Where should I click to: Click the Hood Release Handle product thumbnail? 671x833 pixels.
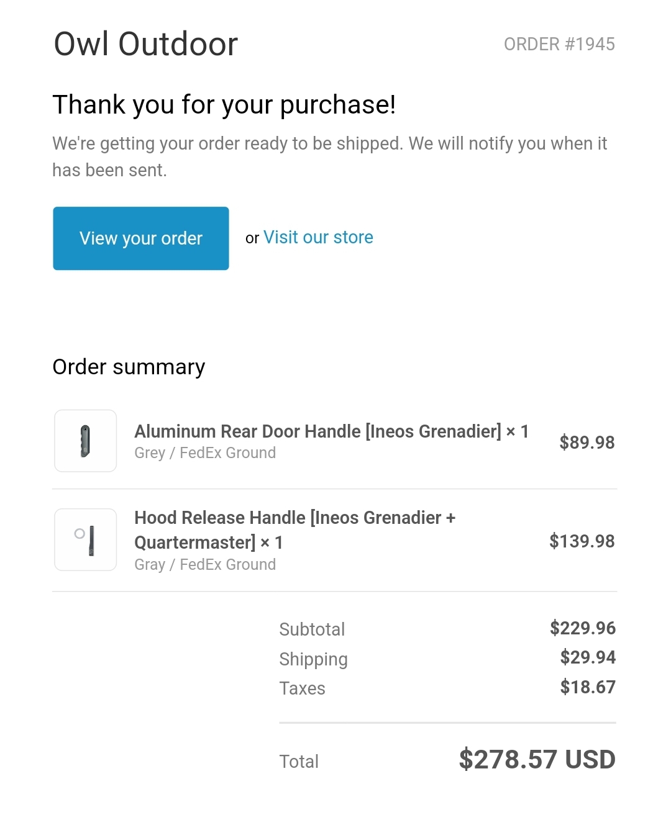[86, 539]
